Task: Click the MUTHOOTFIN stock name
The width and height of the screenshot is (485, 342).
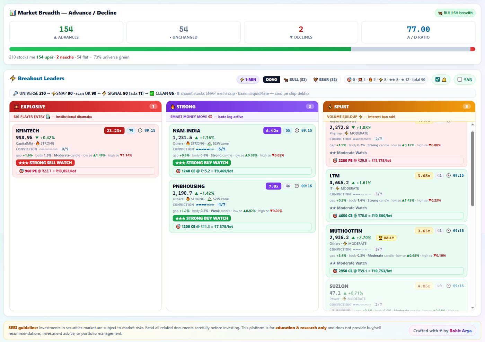Action: click(346, 231)
